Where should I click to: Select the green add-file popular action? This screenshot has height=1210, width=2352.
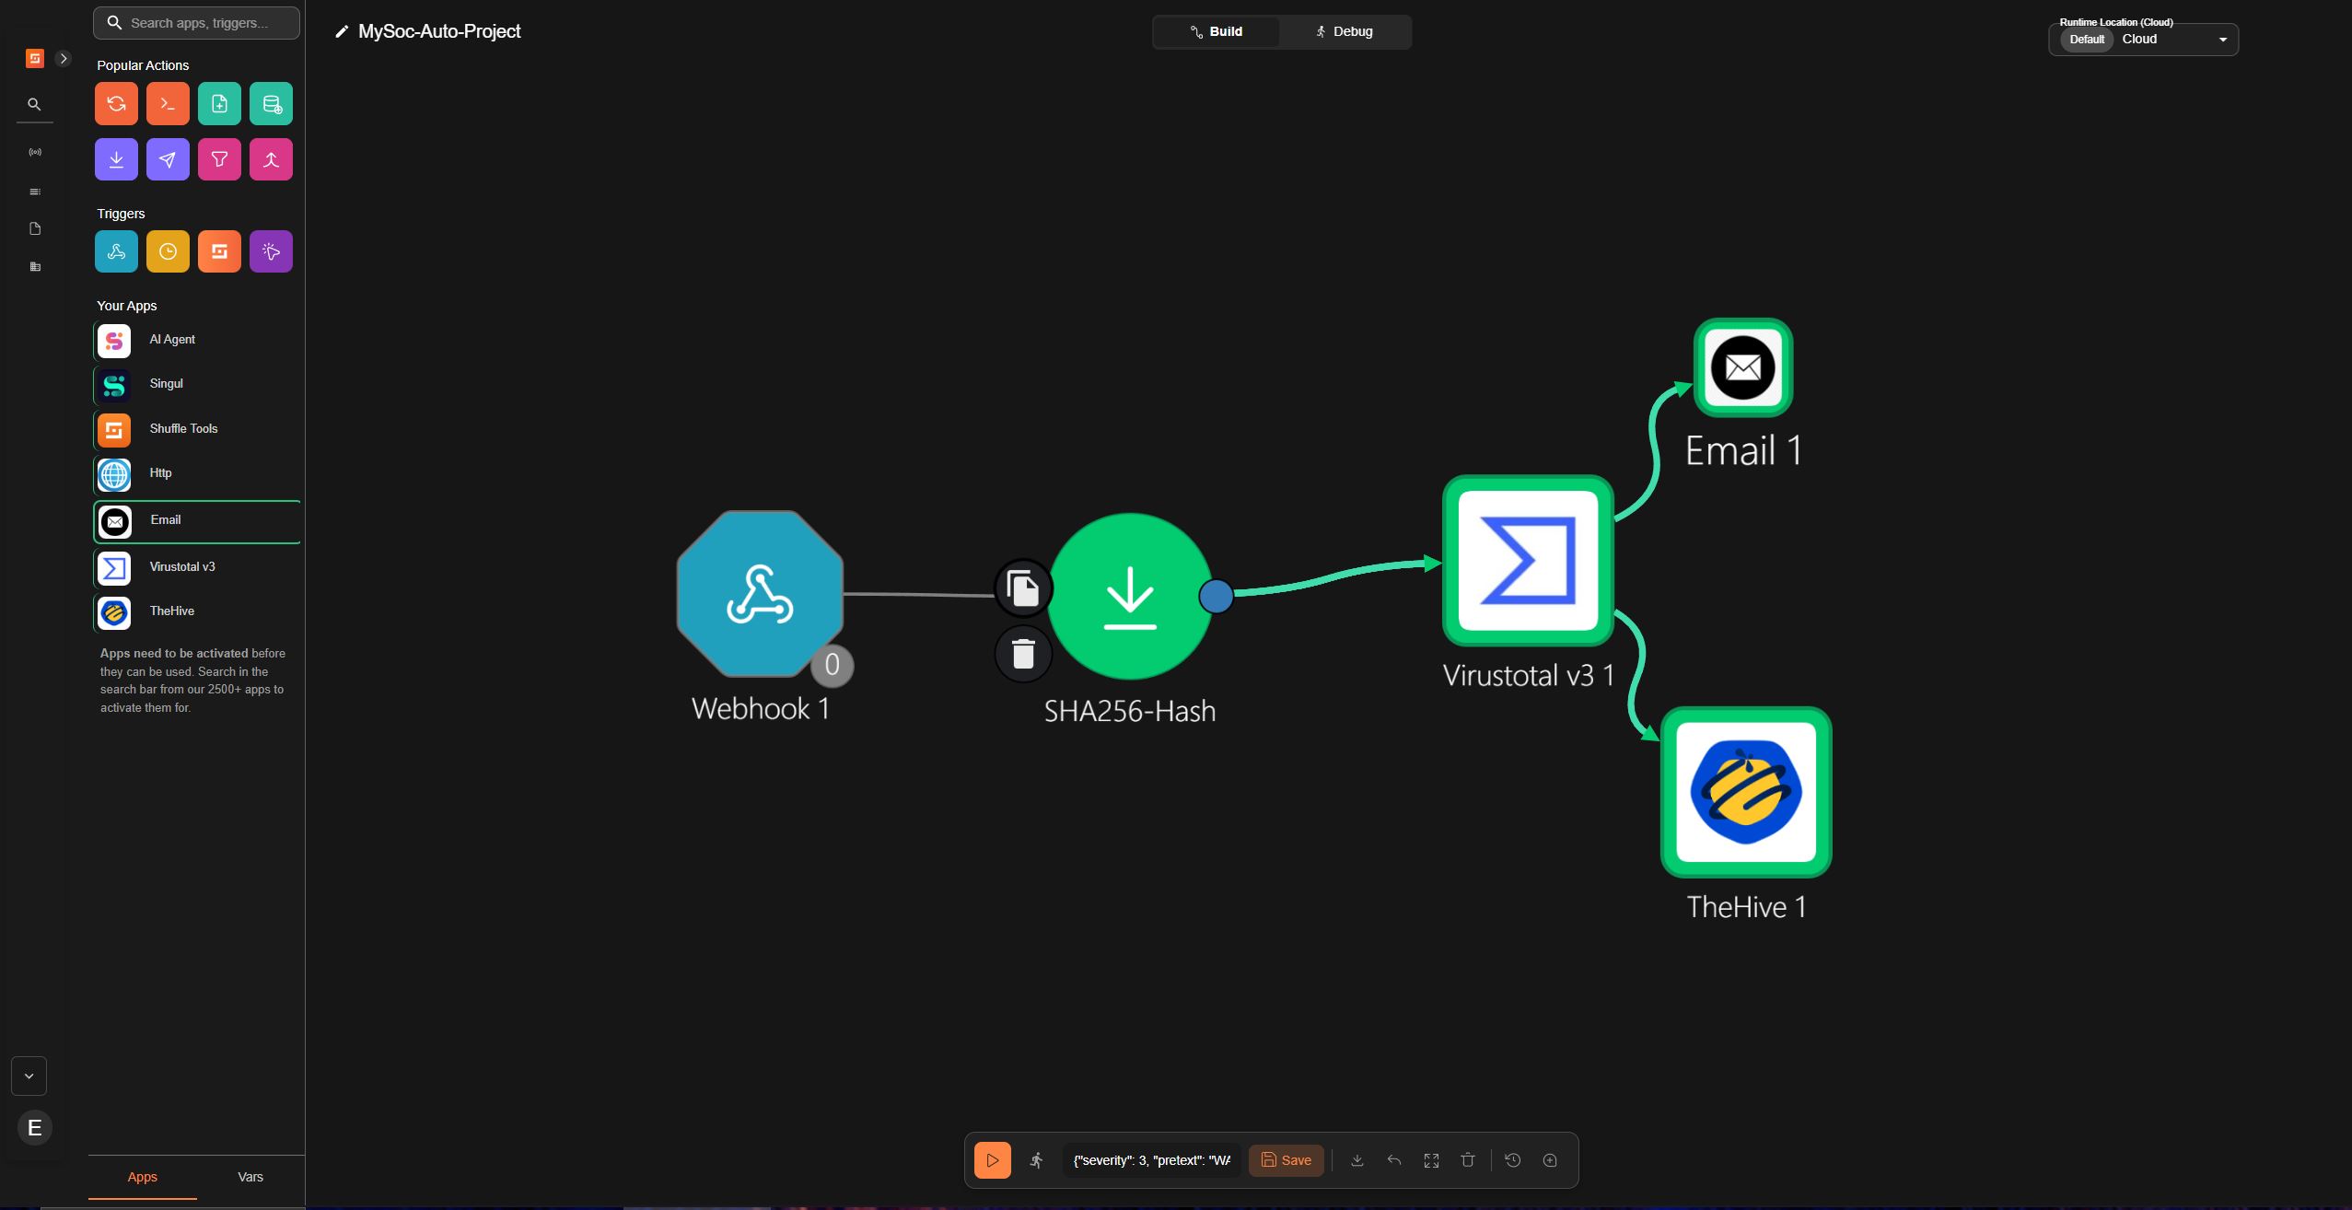tap(219, 104)
